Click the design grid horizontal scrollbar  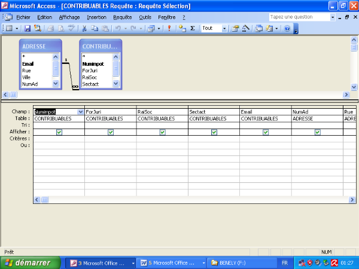click(x=180, y=200)
